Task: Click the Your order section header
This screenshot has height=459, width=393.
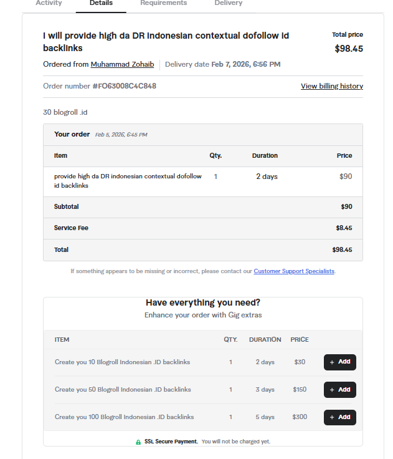Action: point(71,134)
